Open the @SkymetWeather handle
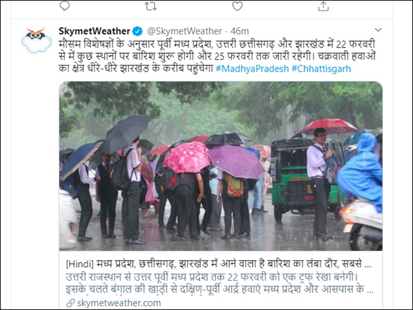This screenshot has height=310, width=413. coord(185,31)
